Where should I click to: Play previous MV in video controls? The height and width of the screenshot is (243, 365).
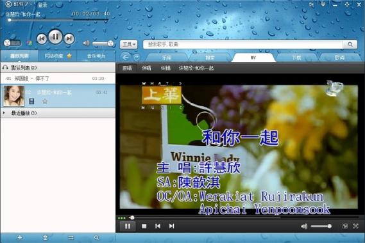[x=158, y=226]
